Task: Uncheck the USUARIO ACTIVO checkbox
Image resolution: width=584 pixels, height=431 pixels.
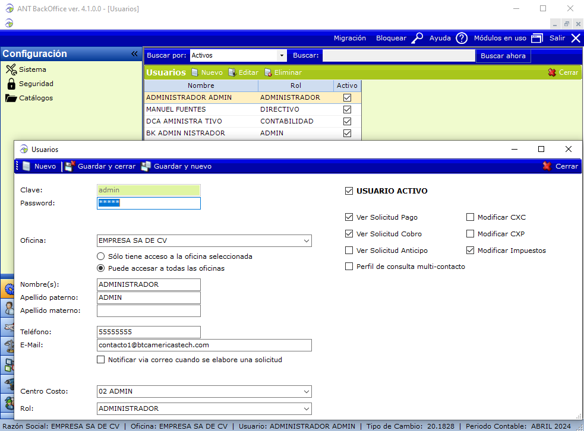Action: (x=349, y=191)
